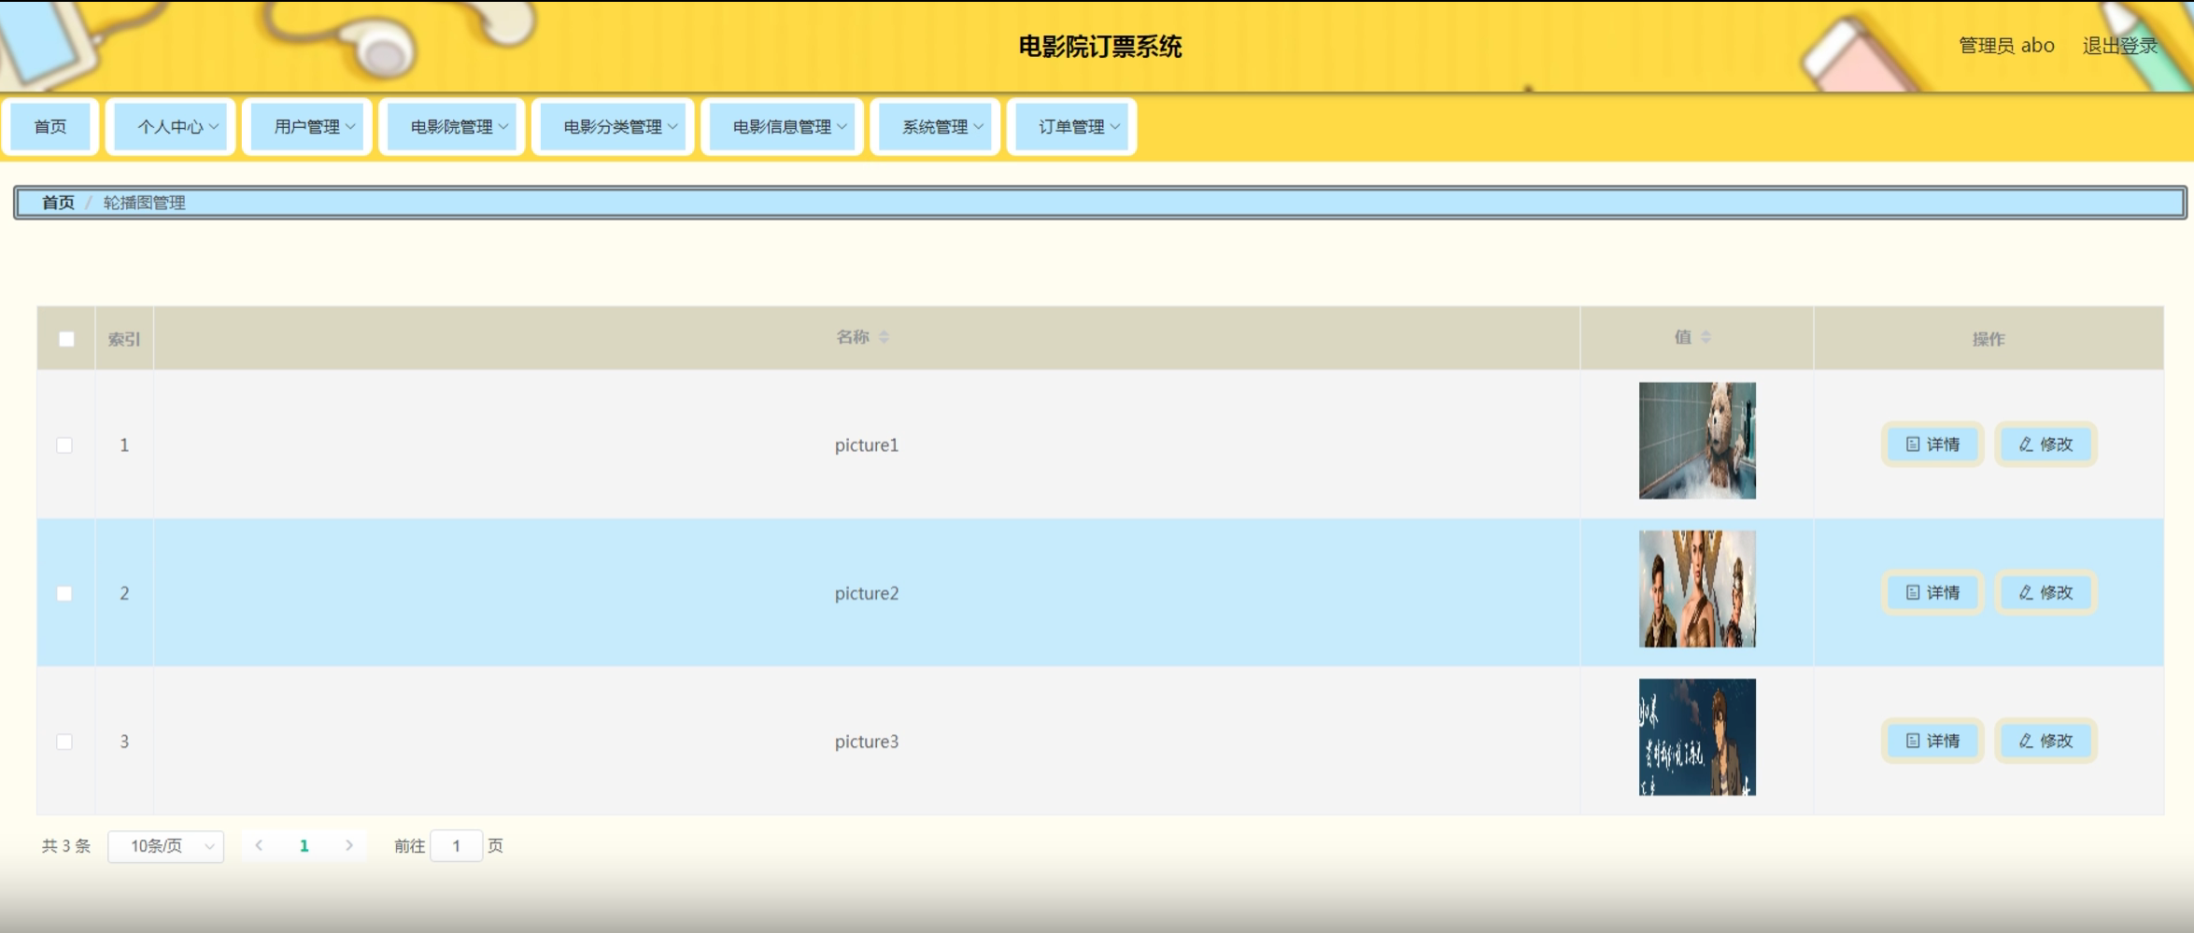Open the 10条/页 page size dropdown

coord(166,846)
